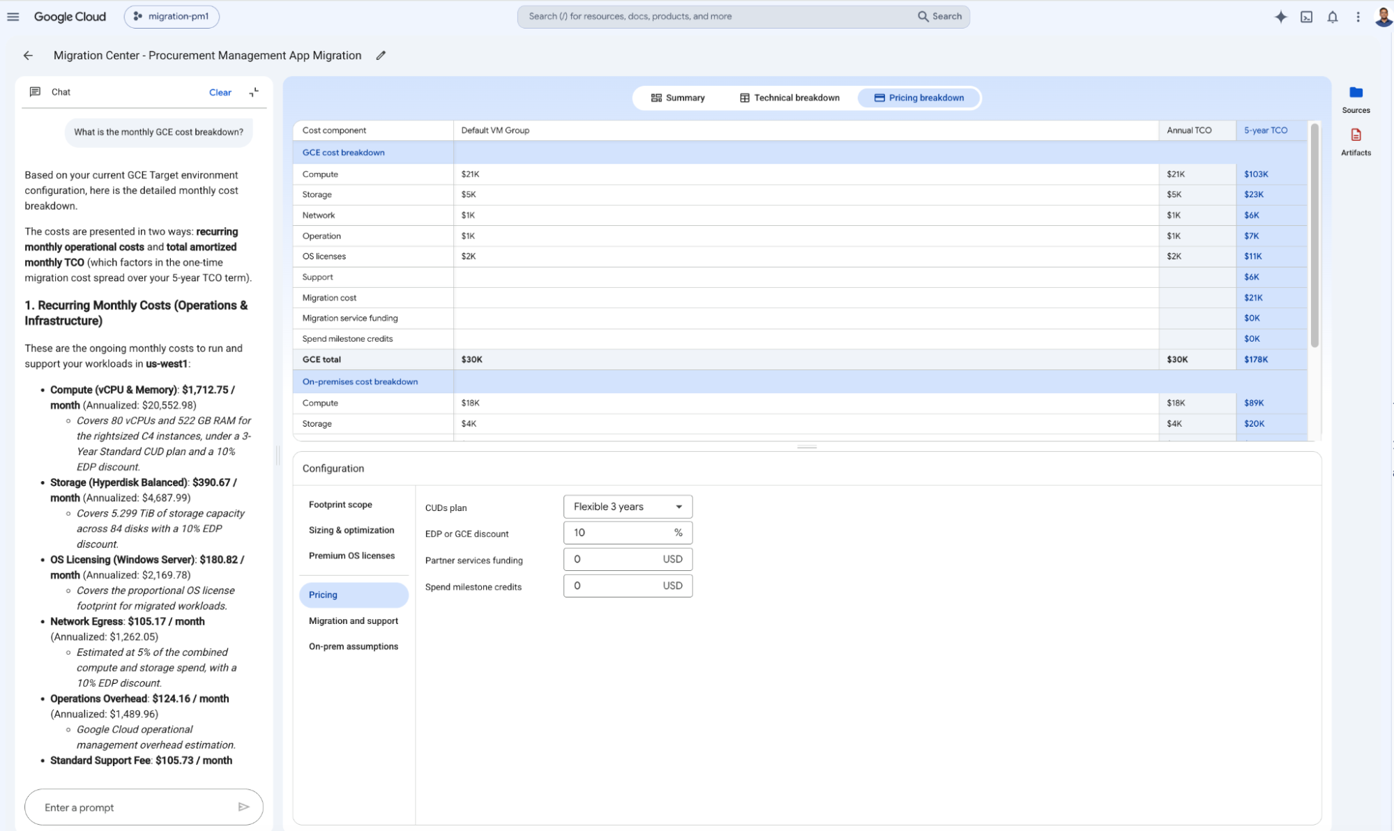
Task: Edit the Spend milestone credits field
Action: point(628,586)
